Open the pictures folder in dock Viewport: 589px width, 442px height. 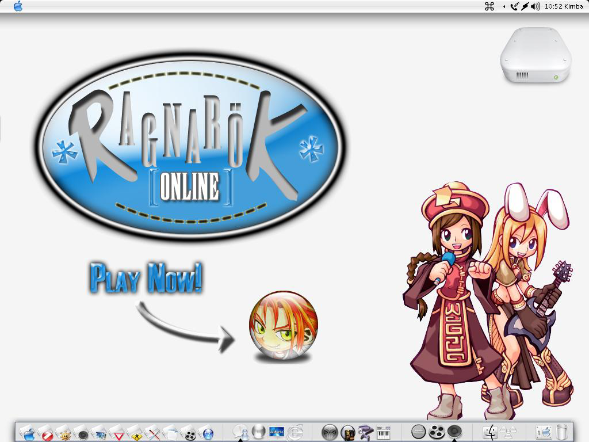pos(100,433)
